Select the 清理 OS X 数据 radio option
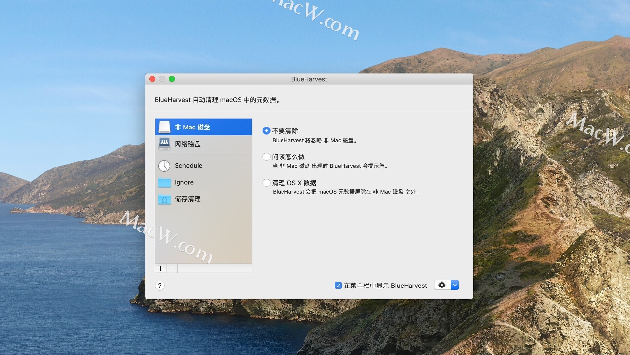This screenshot has height=355, width=630. pos(266,183)
